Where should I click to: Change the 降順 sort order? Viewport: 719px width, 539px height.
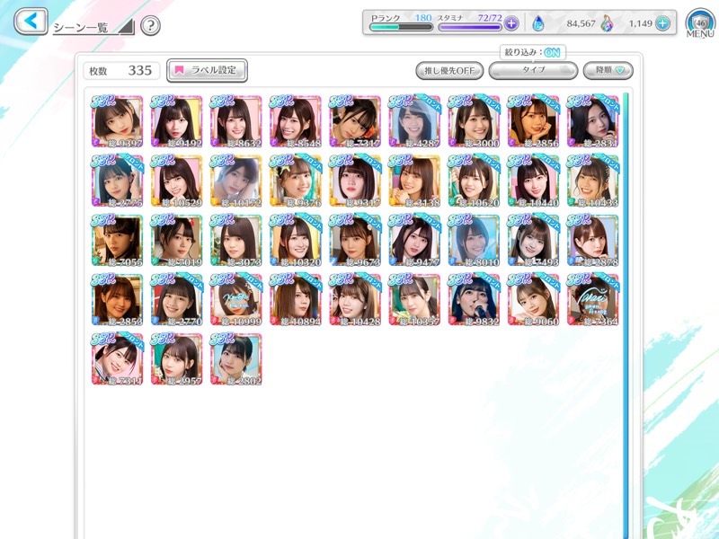click(608, 71)
